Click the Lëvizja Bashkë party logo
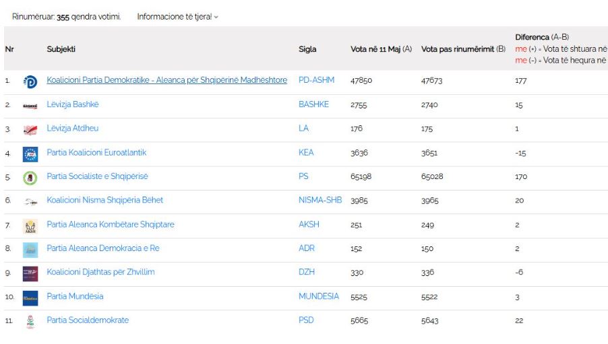Viewport: 608px width, 344px height. pos(30,106)
